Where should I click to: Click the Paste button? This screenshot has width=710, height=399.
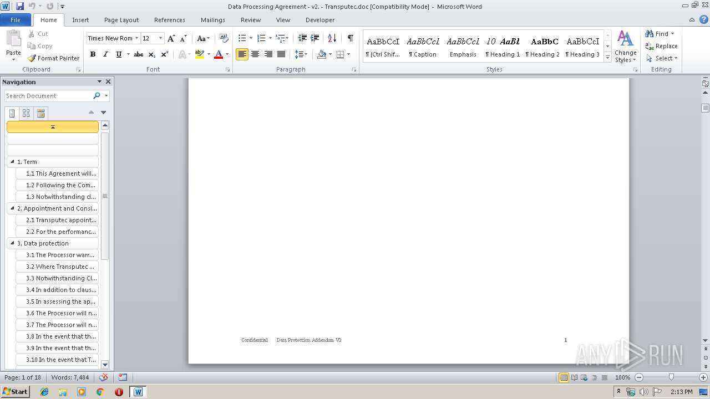(13, 44)
